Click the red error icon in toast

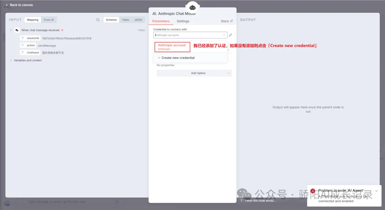[x=313, y=191]
